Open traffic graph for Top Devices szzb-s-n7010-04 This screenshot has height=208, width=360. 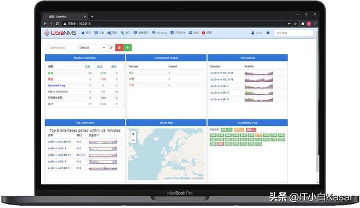[259, 73]
